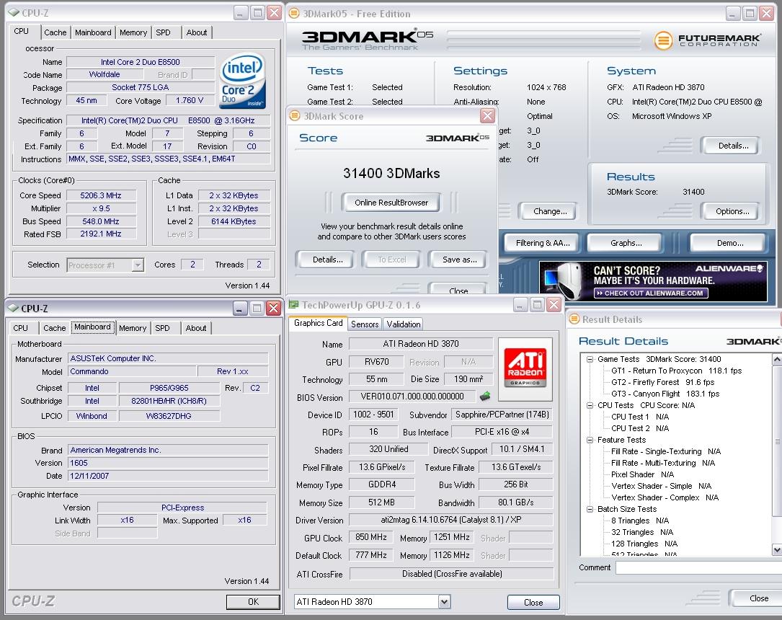This screenshot has height=620, width=782.
Task: Minimize the GPU-Z window
Action: pos(520,305)
